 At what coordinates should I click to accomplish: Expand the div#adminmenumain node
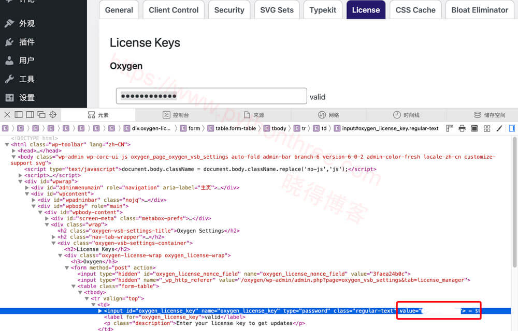tap(27, 188)
